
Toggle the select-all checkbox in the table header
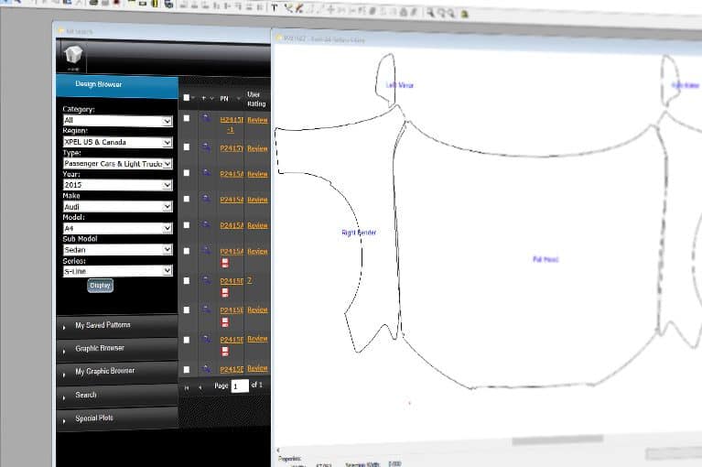(186, 98)
